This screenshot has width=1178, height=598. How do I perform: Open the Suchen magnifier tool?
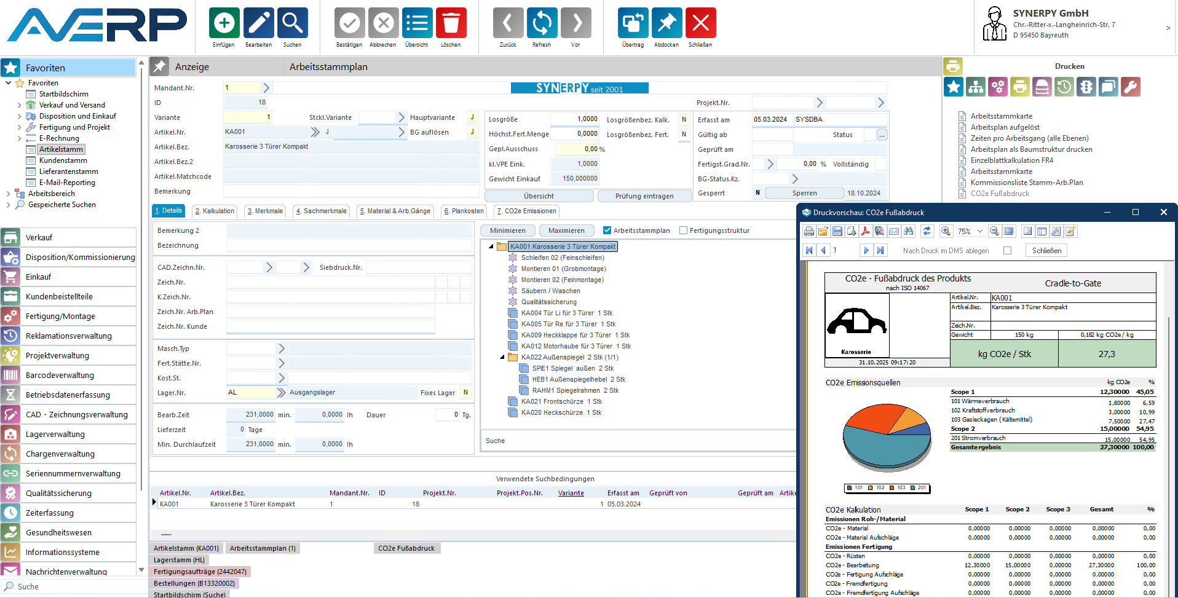point(292,23)
